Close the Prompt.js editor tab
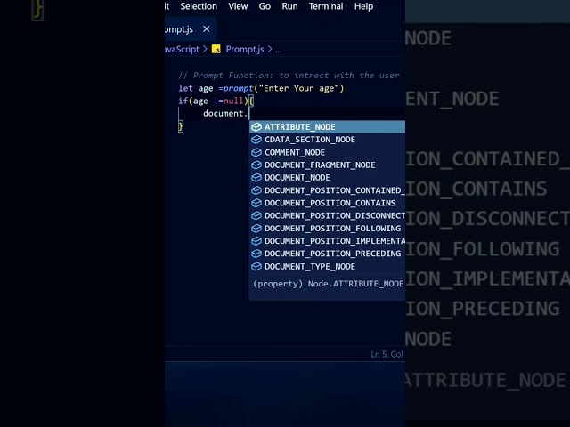The height and width of the screenshot is (427, 570). pyautogui.click(x=206, y=29)
